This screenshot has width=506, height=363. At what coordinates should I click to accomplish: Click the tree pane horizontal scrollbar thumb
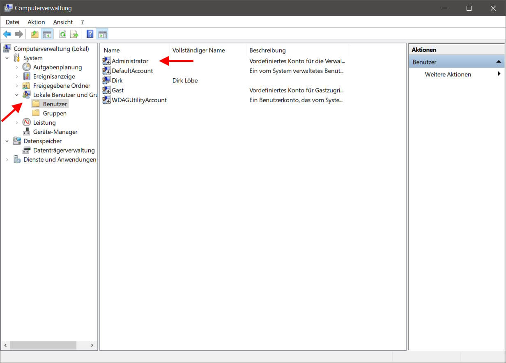click(43, 345)
